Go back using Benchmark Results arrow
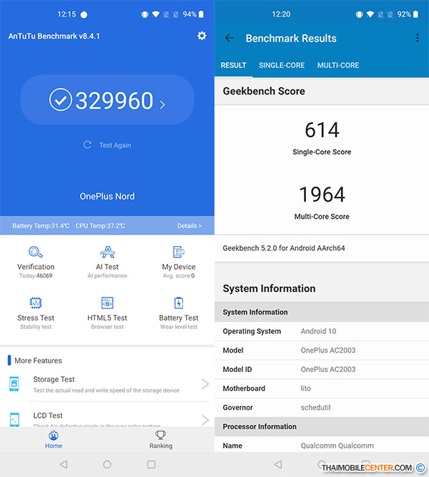Viewport: 429px width, 477px height. point(229,39)
